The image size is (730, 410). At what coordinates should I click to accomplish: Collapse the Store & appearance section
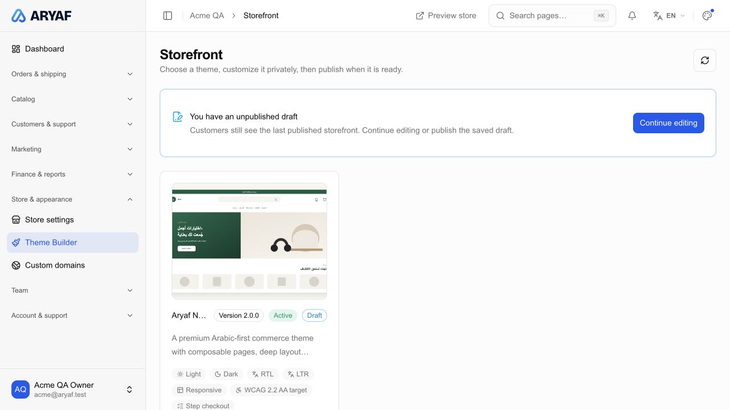click(72, 199)
